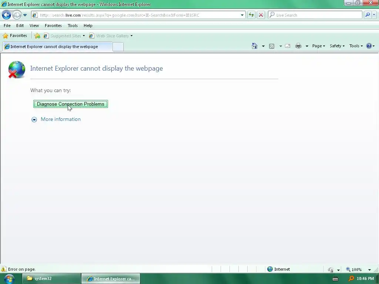
Task: Open the recent pages dropdown arrow
Action: [x=25, y=15]
